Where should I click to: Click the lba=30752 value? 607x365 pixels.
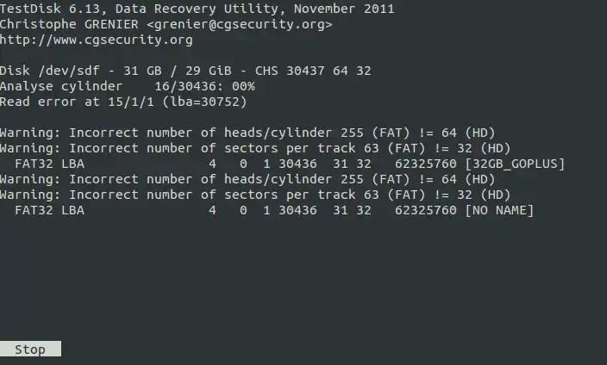pyautogui.click(x=204, y=102)
